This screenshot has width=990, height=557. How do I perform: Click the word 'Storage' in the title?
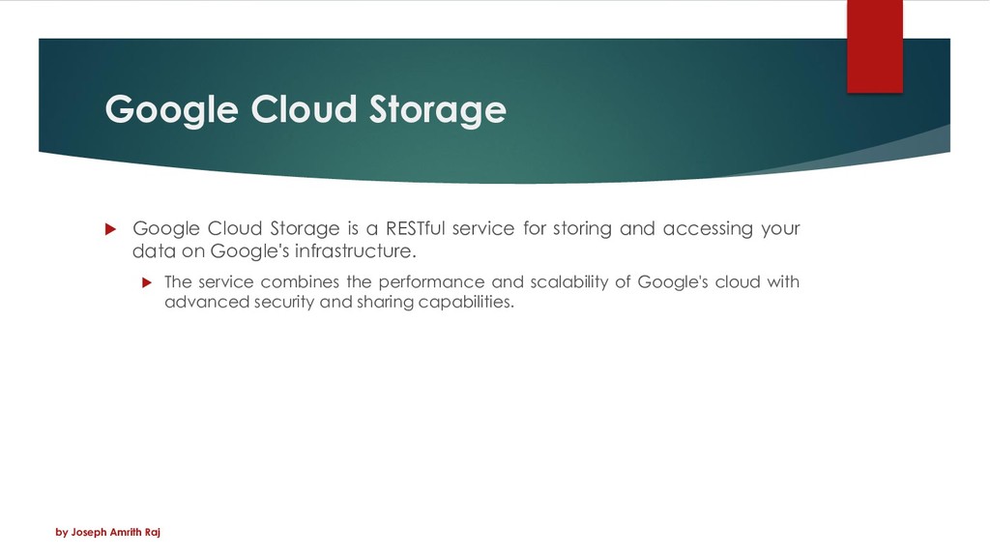(438, 110)
